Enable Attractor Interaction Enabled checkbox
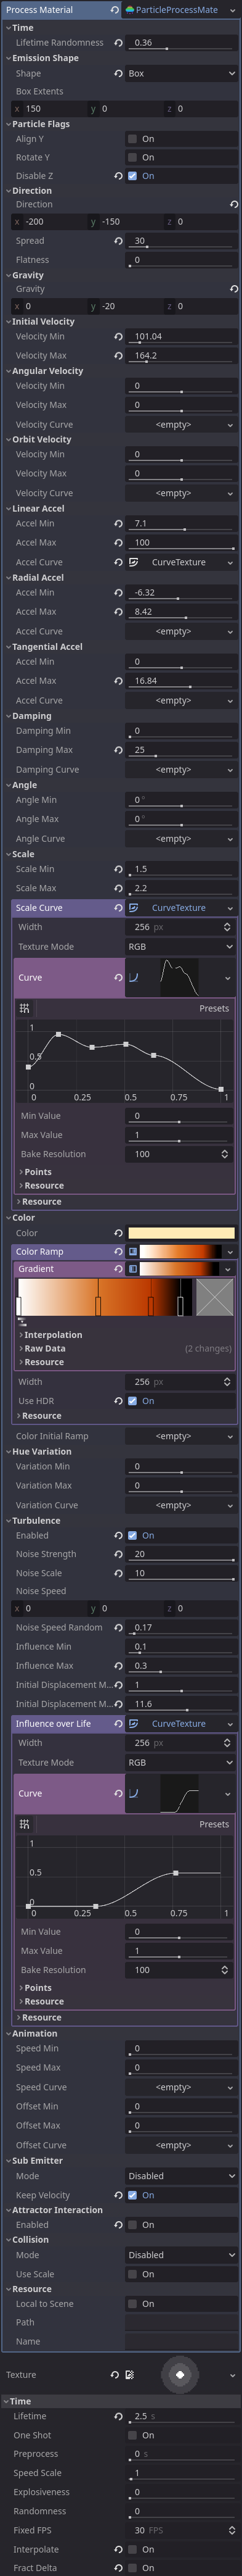Viewport: 242px width, 2576px height. tap(132, 2225)
